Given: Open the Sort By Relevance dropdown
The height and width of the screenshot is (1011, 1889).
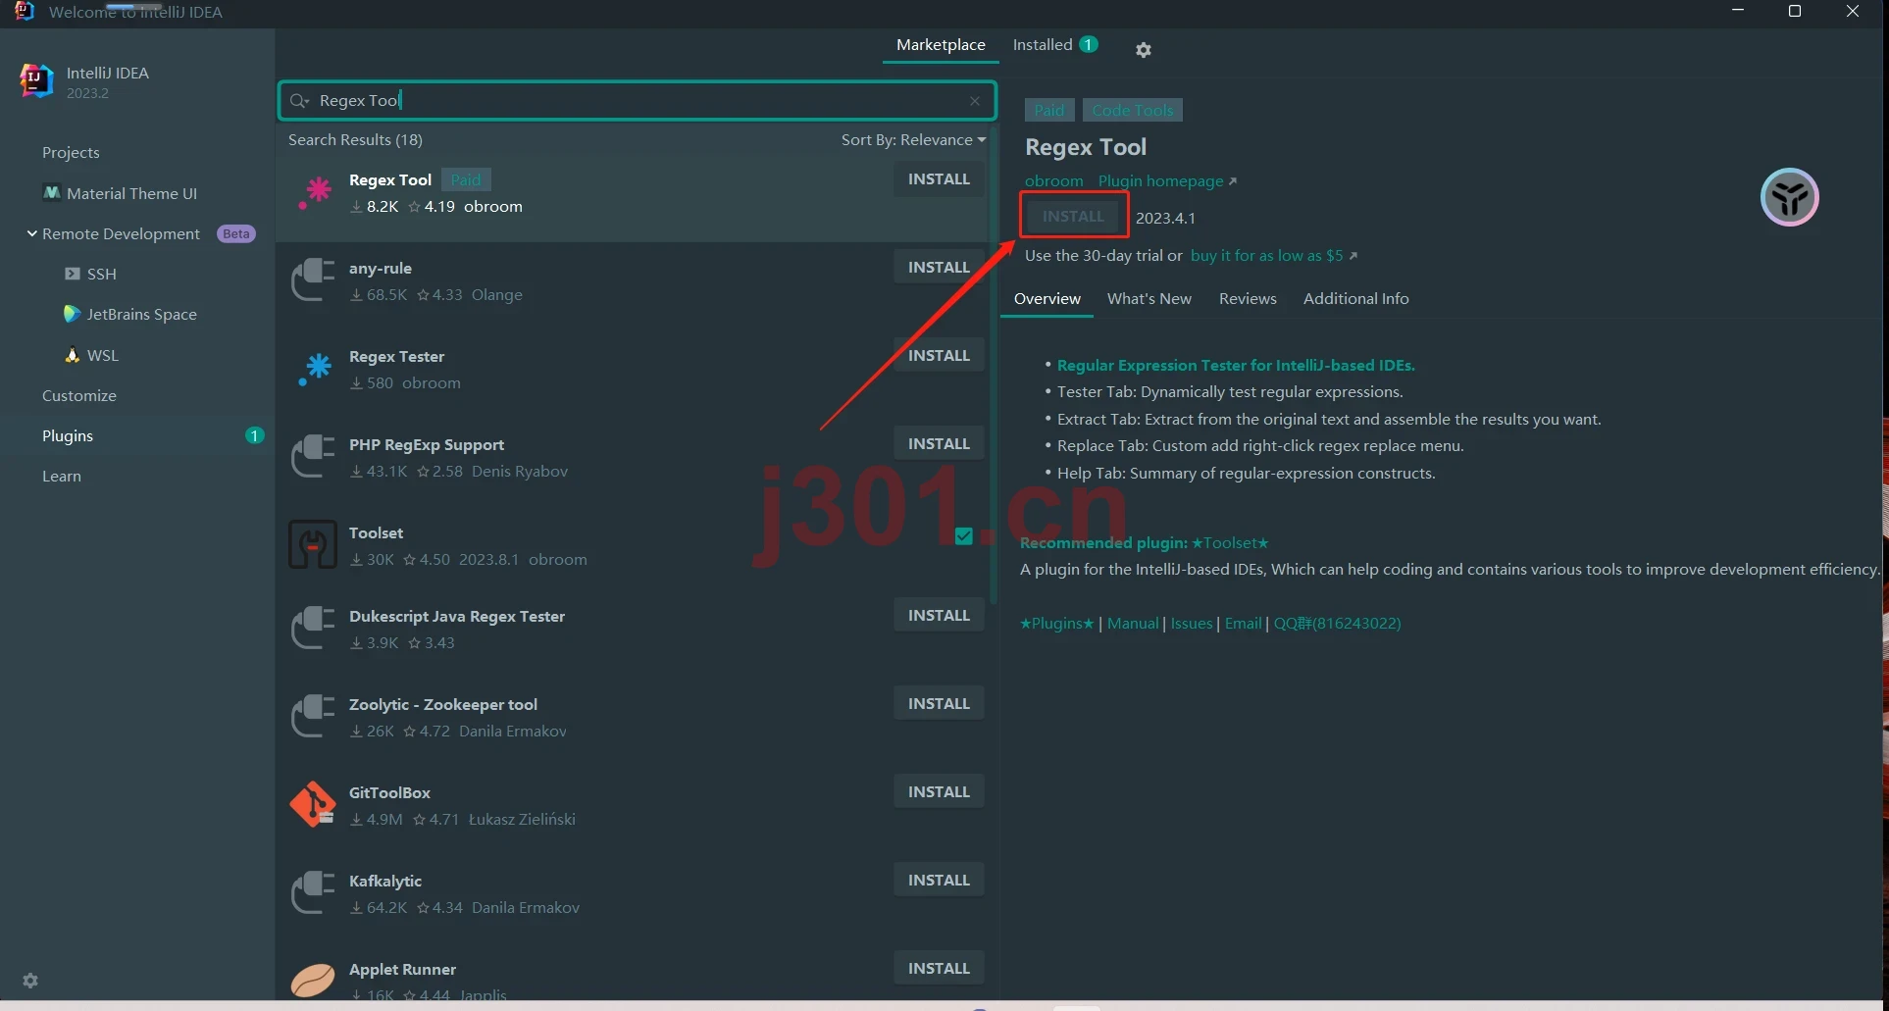Looking at the screenshot, I should pos(913,140).
